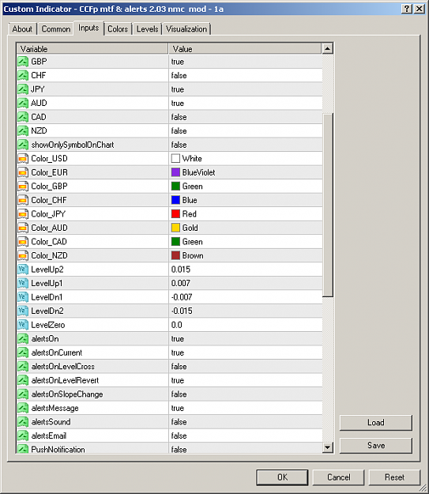Screen dimensions: 429x494
Task: Click the icon beside alertsOnLevelCross
Action: [x=23, y=367]
